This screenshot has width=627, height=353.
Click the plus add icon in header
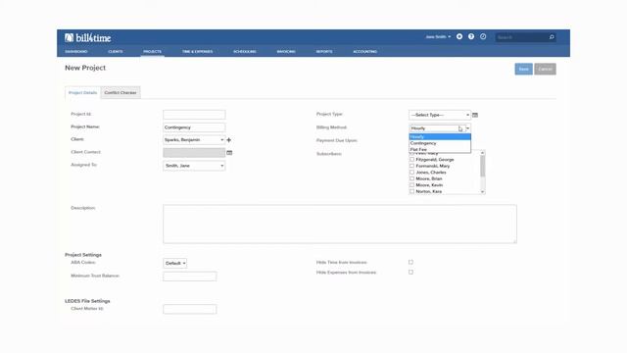click(459, 36)
